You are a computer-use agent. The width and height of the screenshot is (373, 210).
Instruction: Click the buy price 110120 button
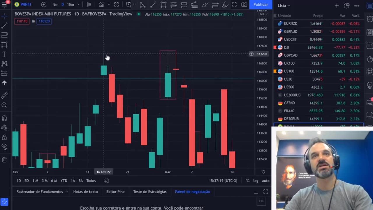(44, 21)
